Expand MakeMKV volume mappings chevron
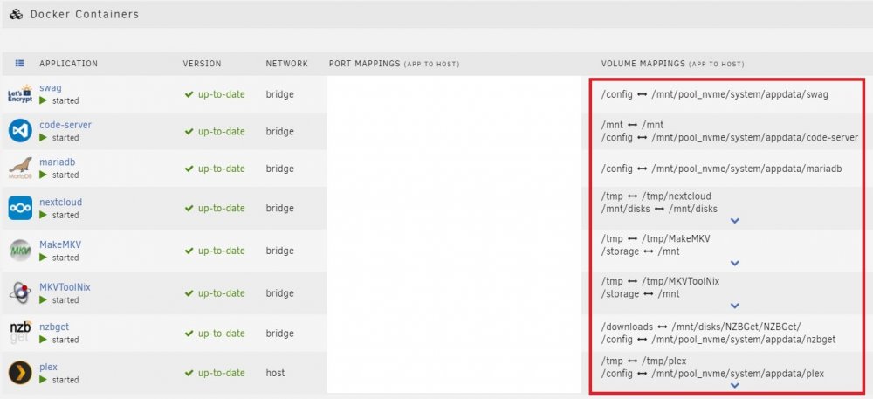This screenshot has height=399, width=873. (x=734, y=263)
